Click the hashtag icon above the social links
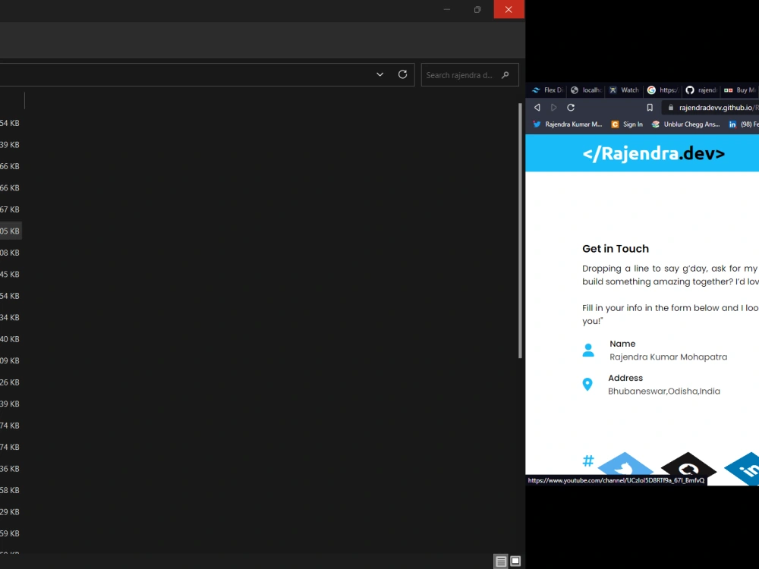The image size is (759, 569). pyautogui.click(x=588, y=460)
